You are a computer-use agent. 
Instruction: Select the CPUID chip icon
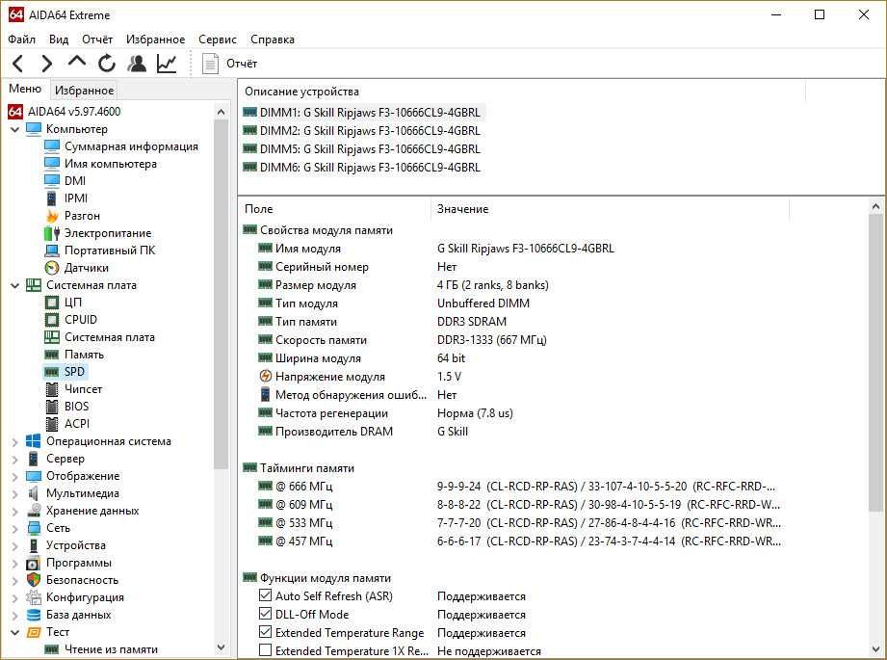(51, 320)
